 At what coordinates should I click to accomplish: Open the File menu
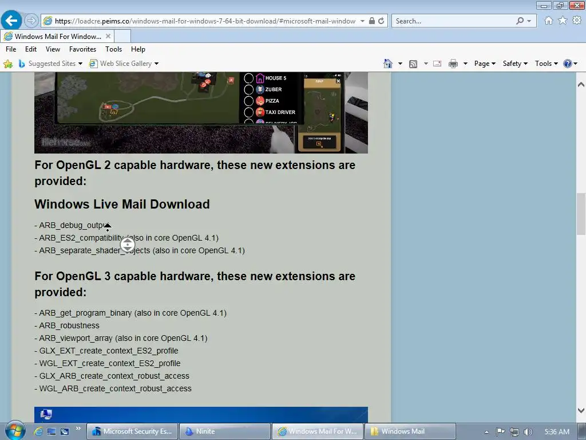11,49
